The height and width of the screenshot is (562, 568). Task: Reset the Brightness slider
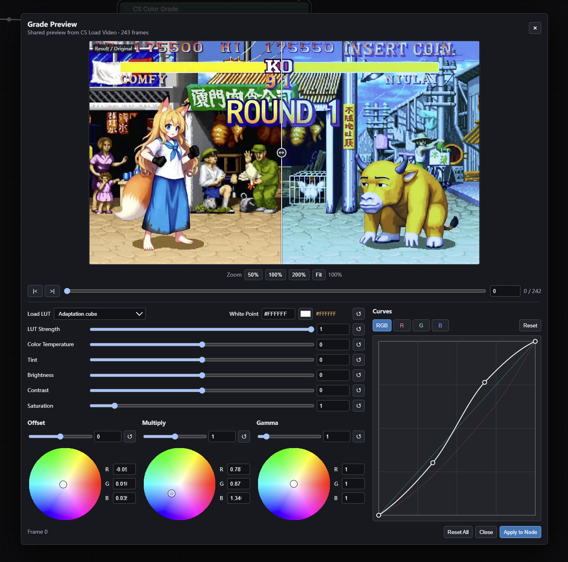pos(359,375)
